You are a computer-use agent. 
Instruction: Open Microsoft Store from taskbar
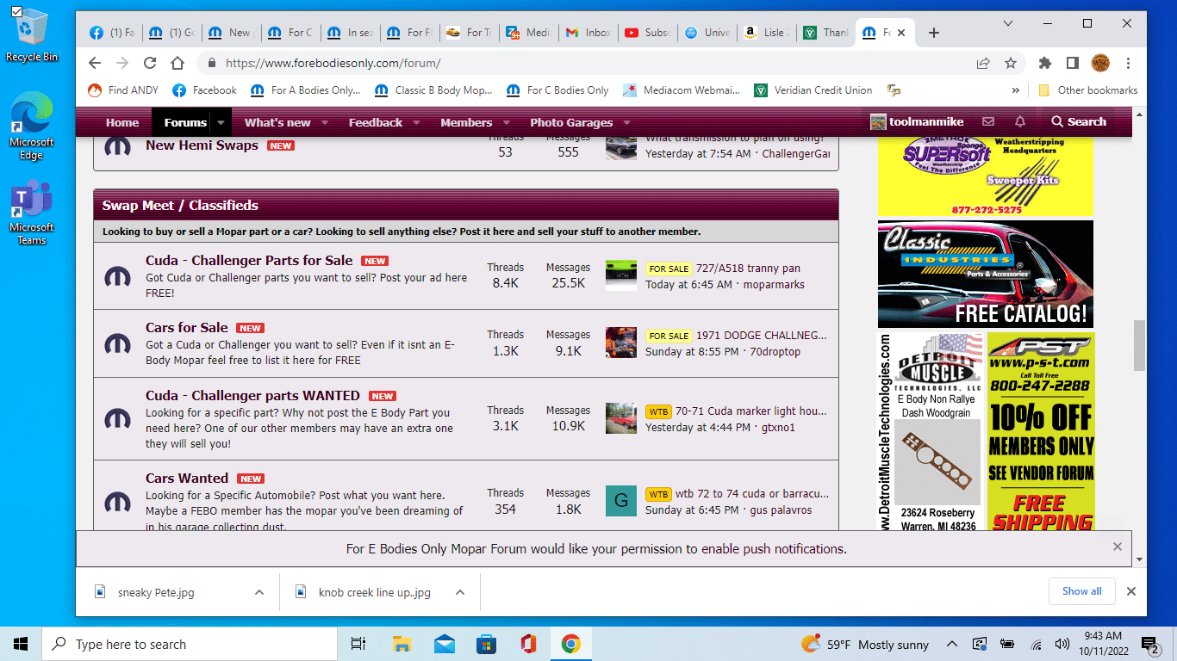(487, 644)
